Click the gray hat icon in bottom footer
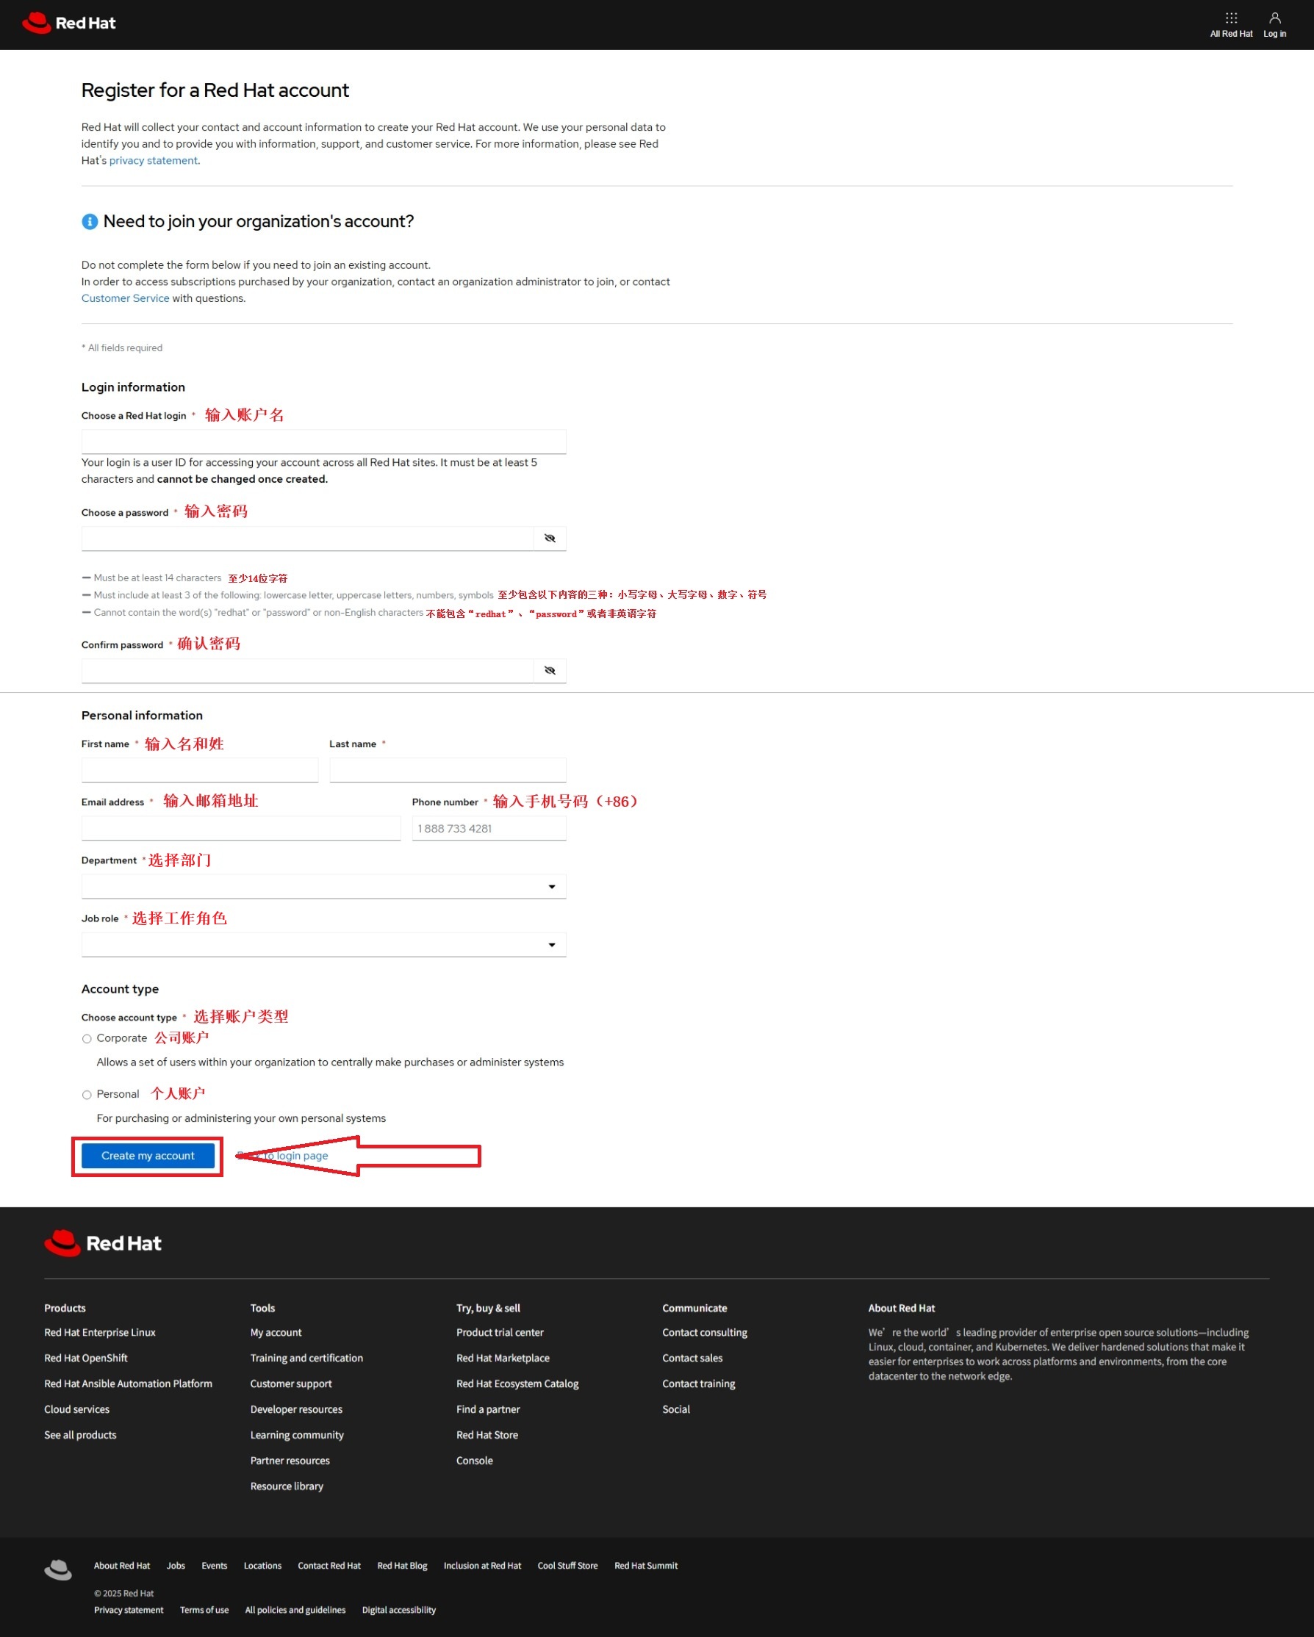 coord(58,1569)
